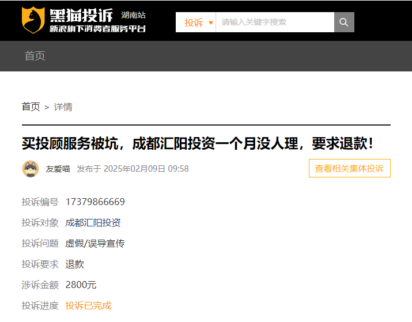Click the 首页 breadcrumb link
The height and width of the screenshot is (322, 412).
click(31, 107)
